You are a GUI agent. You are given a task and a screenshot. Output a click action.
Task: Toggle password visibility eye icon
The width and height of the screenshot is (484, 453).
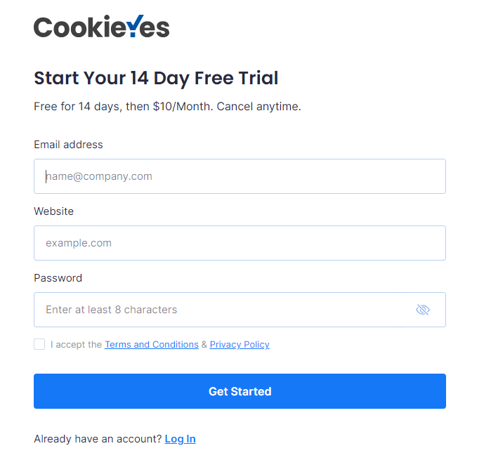pos(422,310)
